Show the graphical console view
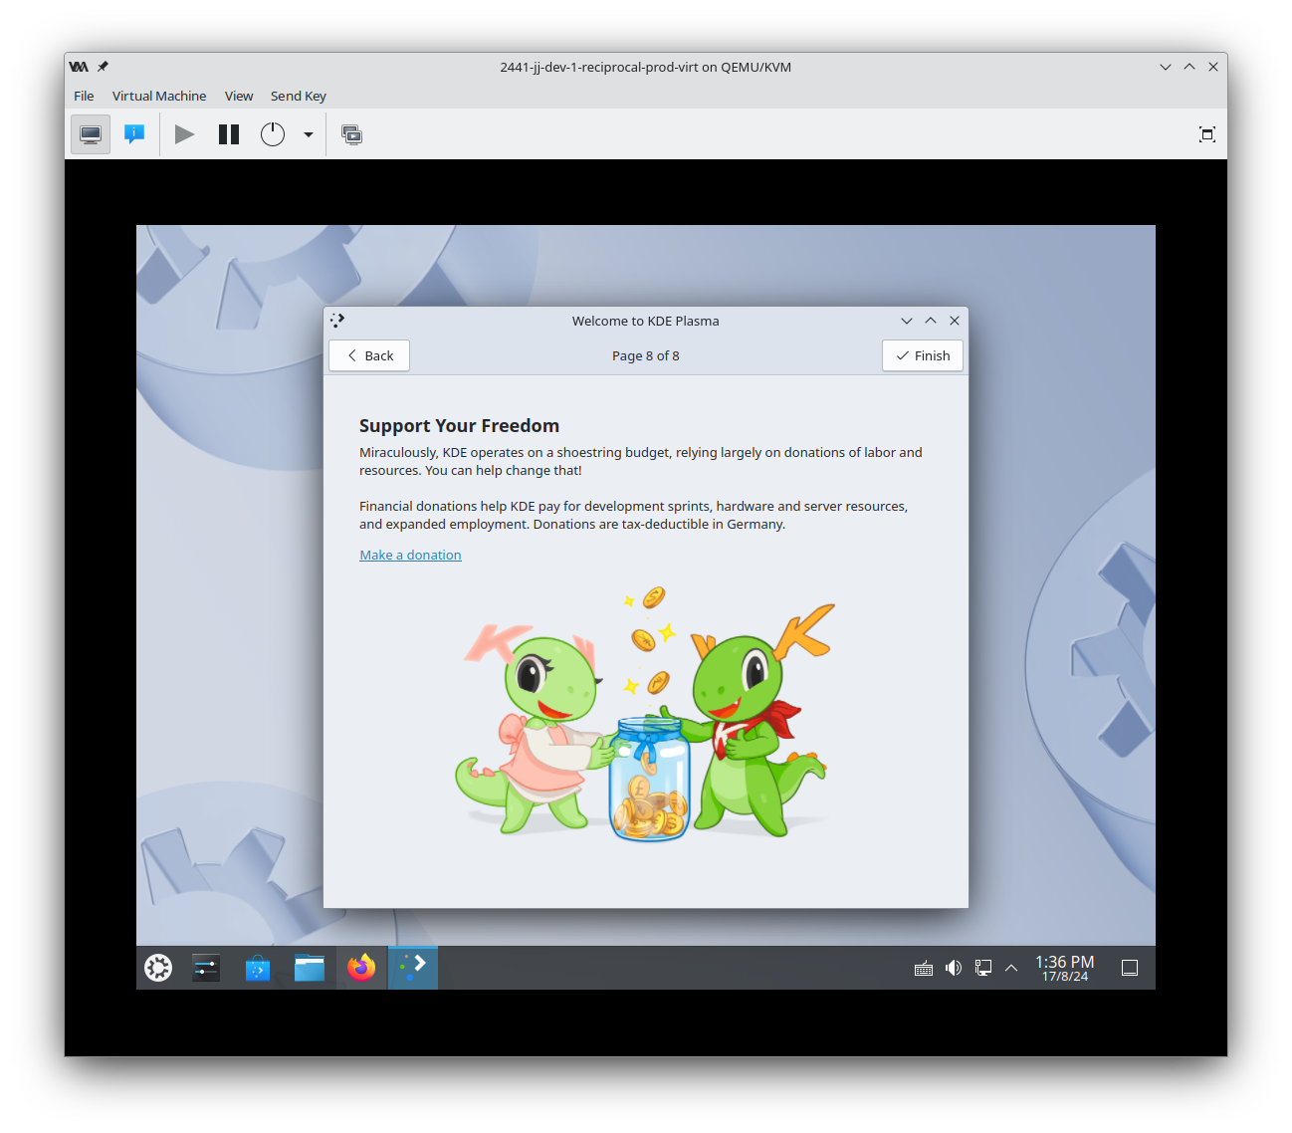Viewport: 1292px width, 1133px height. [91, 134]
